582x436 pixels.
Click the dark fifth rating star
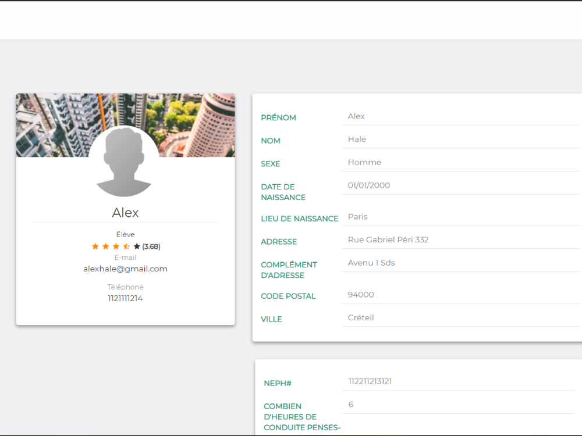tap(137, 246)
